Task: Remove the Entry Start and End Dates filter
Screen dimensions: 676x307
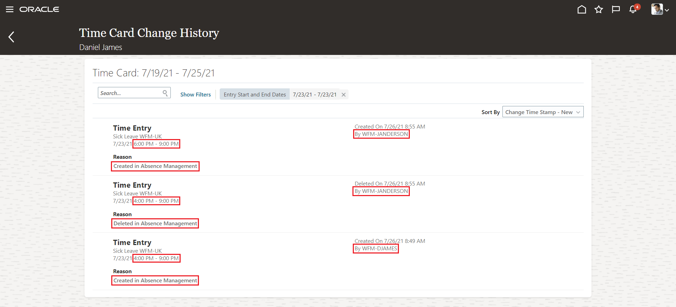Action: (344, 94)
